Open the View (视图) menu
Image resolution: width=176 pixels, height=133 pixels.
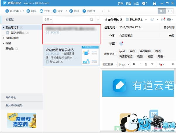[x=128, y=4]
